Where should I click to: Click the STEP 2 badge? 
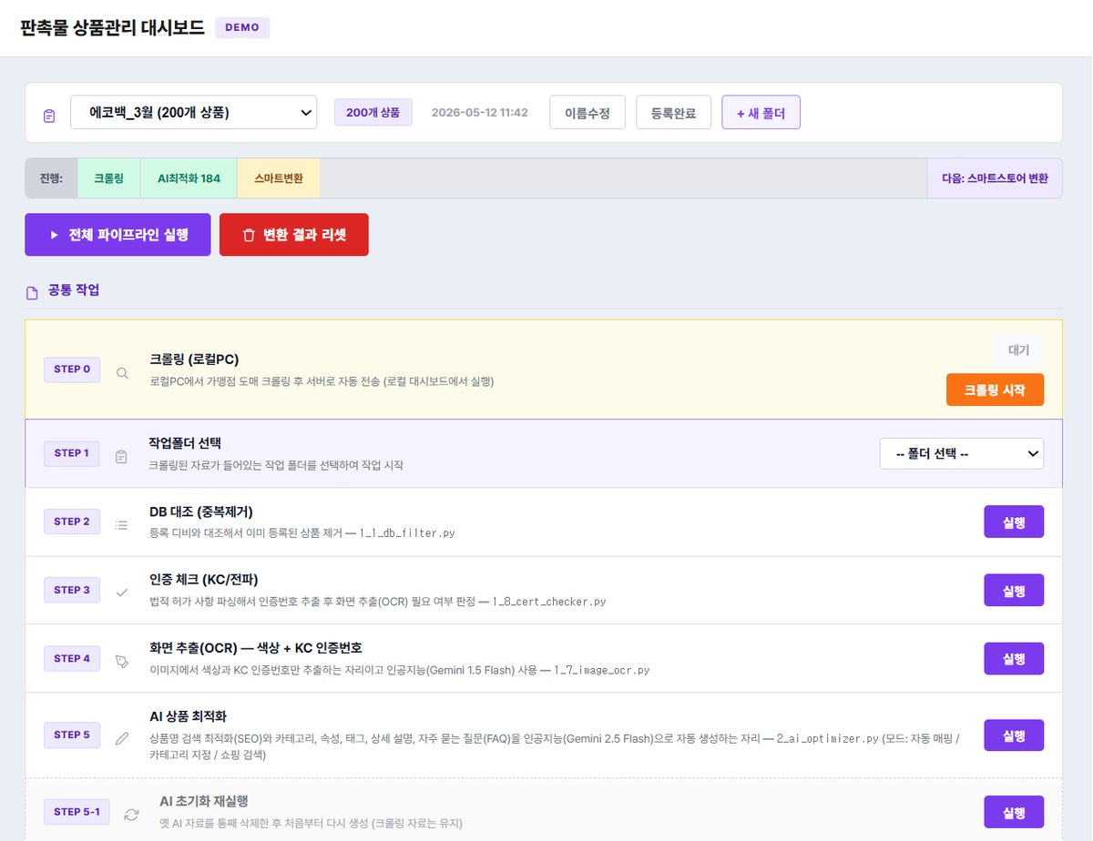72,522
